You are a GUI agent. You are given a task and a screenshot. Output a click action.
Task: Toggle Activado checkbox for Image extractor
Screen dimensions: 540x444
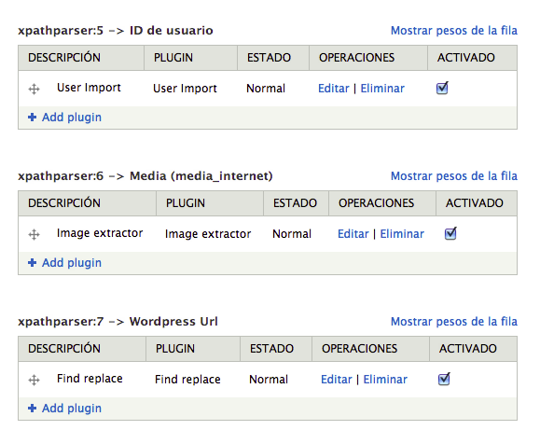(x=450, y=233)
